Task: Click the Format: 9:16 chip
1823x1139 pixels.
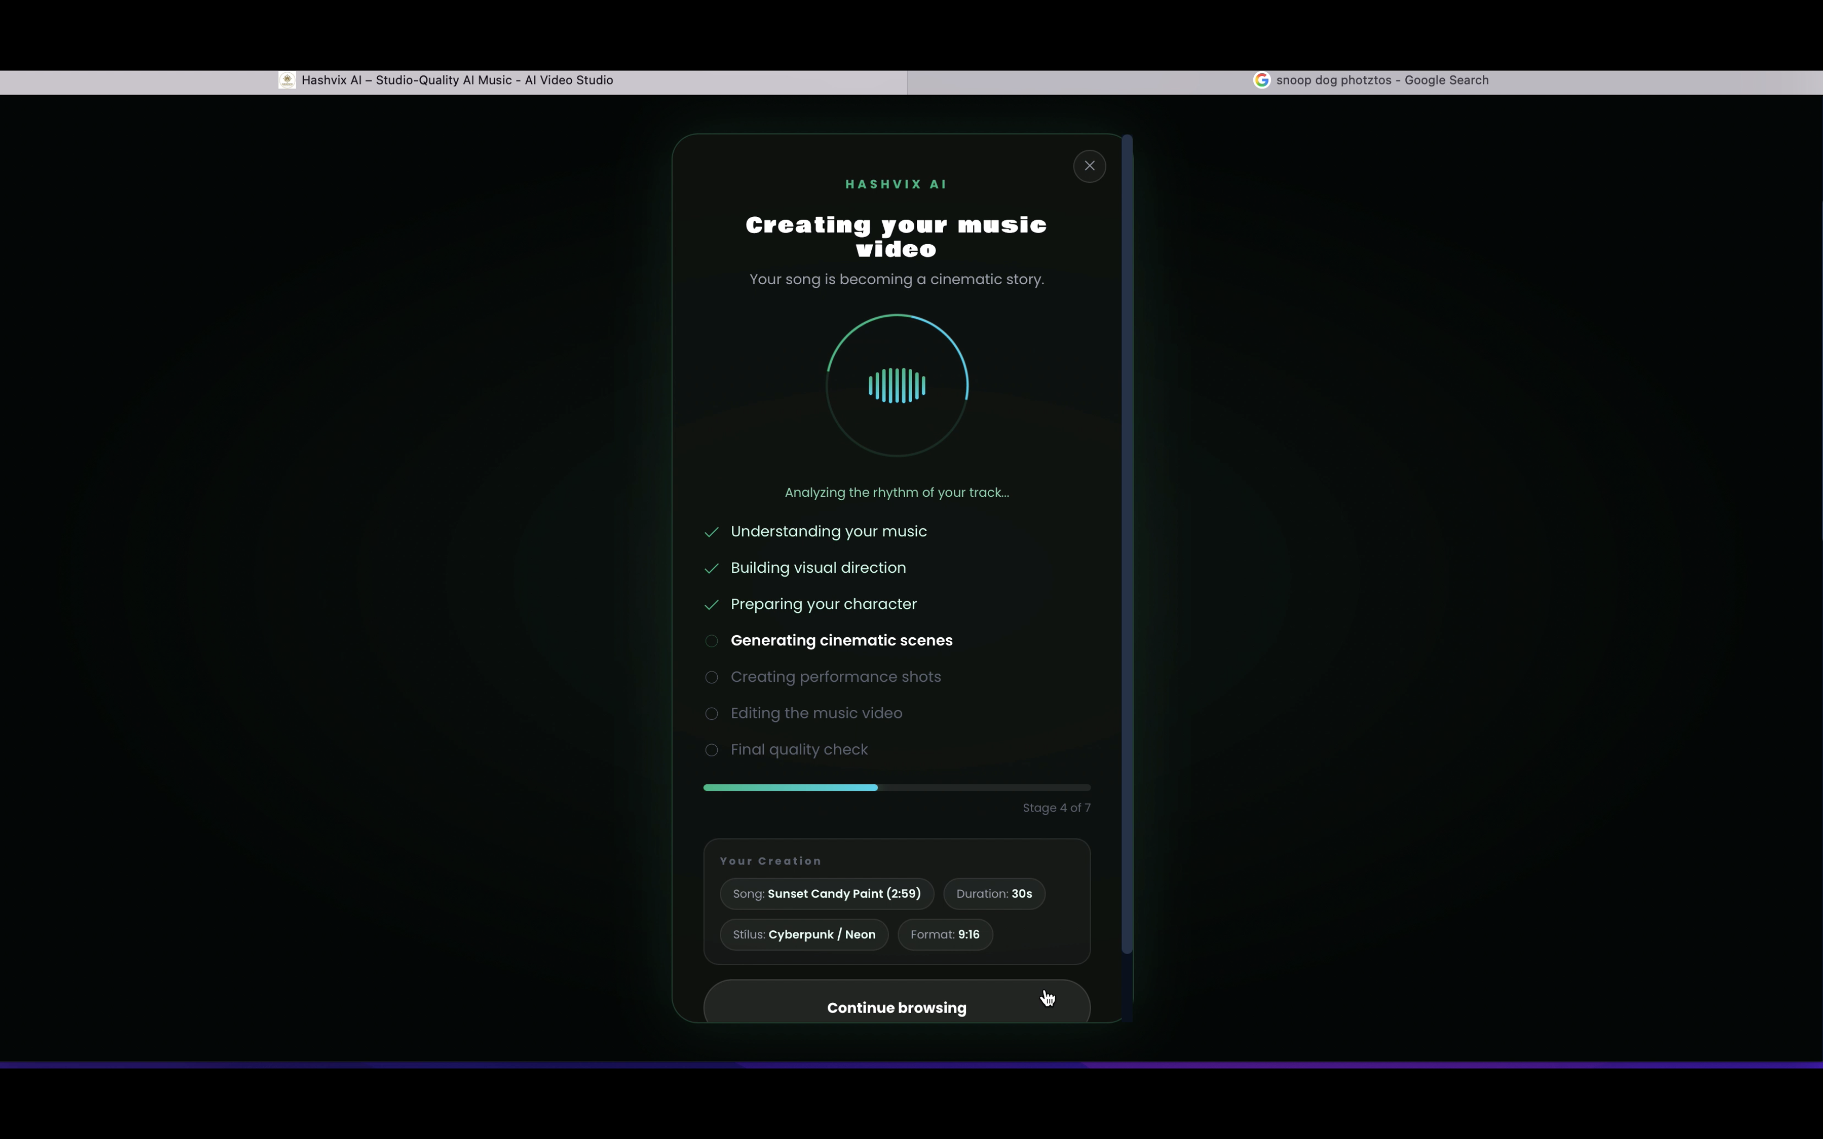Action: 945,934
